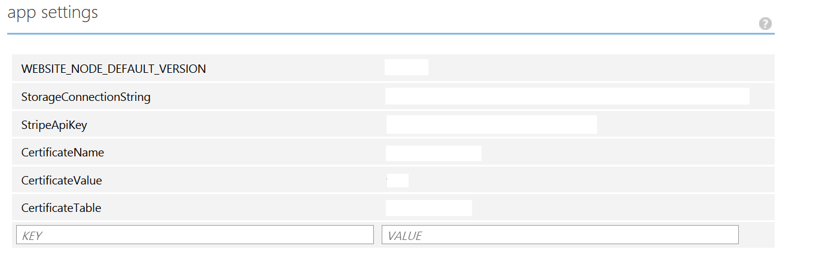The image size is (816, 274).
Task: Click gray space right of CertificateTable value
Action: pos(623,208)
